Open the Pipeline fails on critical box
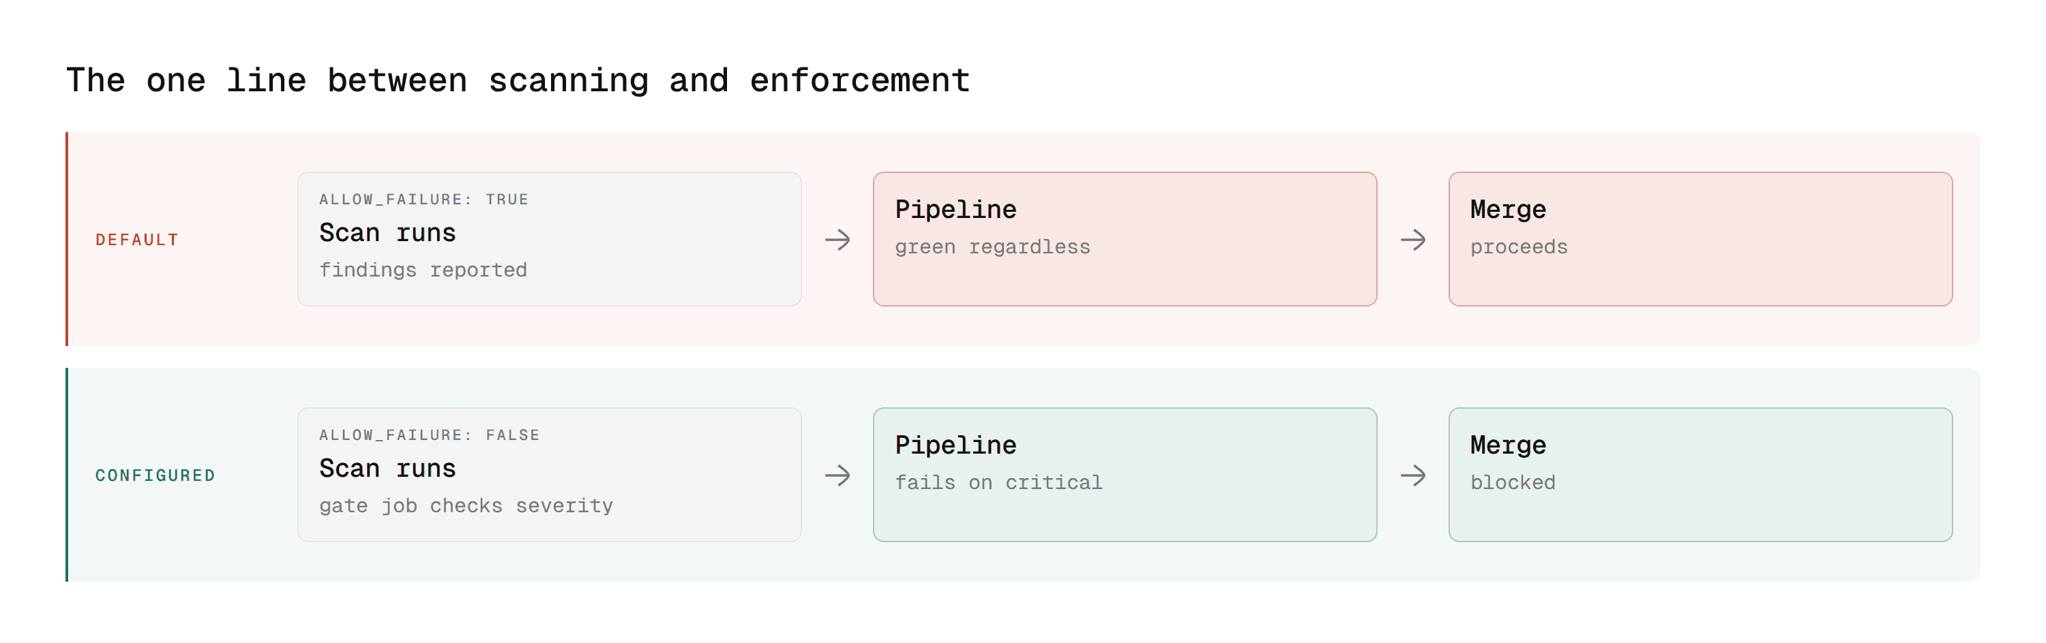2046x643 pixels. click(x=1125, y=475)
